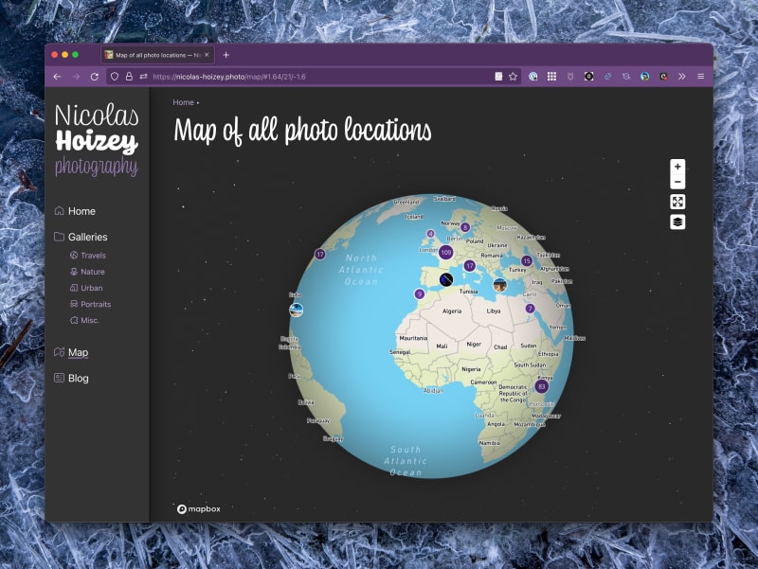Open the Travels gallery
Screen dimensions: 758x569
click(x=93, y=256)
